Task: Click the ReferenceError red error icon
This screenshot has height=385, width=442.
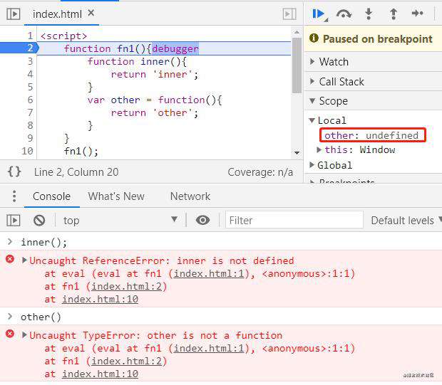Action: click(x=10, y=259)
